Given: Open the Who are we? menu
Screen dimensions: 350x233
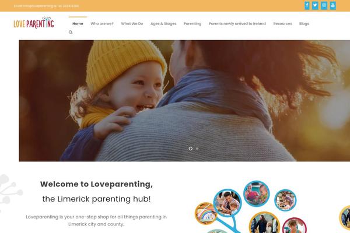Looking at the screenshot, I should click(102, 24).
